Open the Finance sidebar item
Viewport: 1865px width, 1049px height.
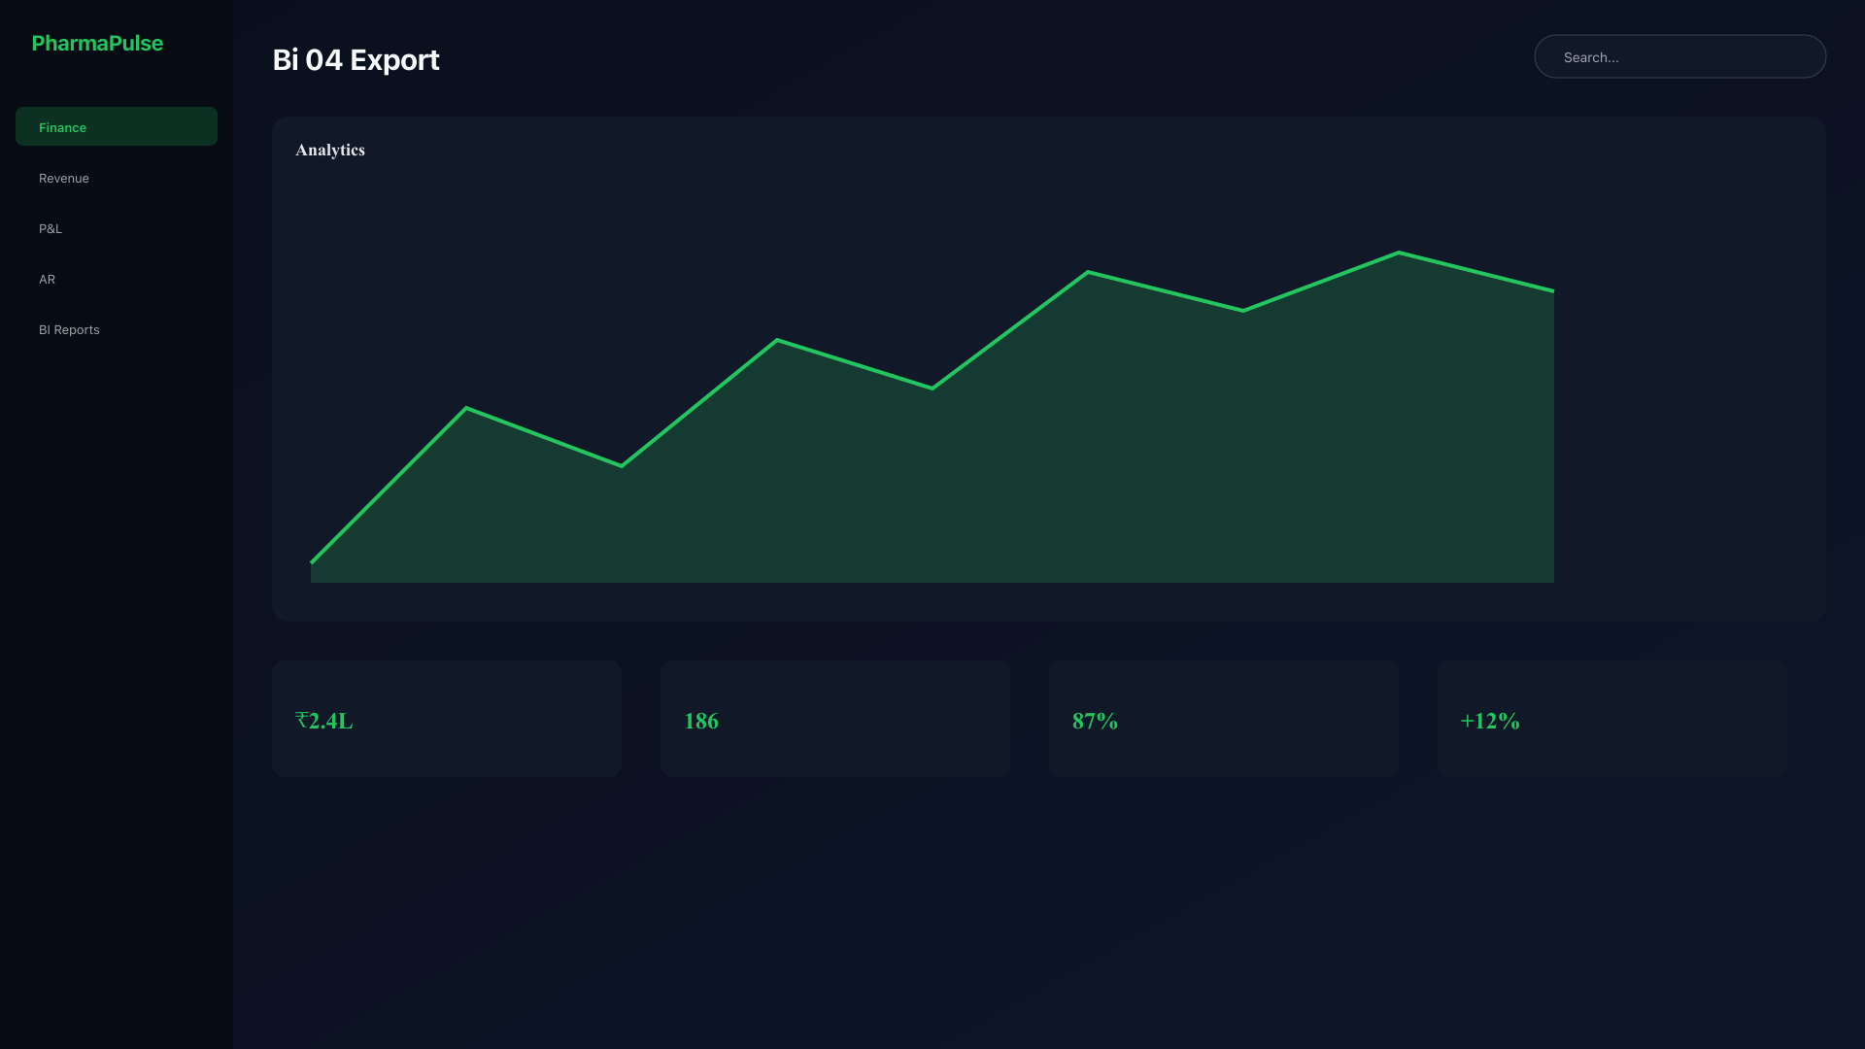117,126
